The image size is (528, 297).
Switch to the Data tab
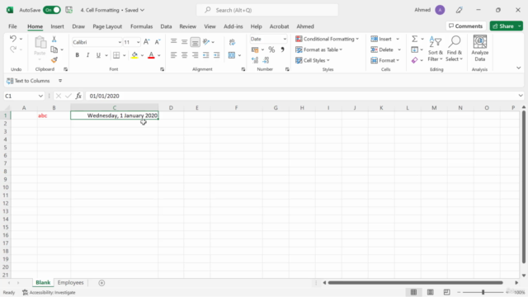166,26
